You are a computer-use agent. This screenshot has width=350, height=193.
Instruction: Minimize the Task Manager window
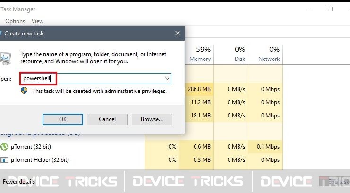309,9
